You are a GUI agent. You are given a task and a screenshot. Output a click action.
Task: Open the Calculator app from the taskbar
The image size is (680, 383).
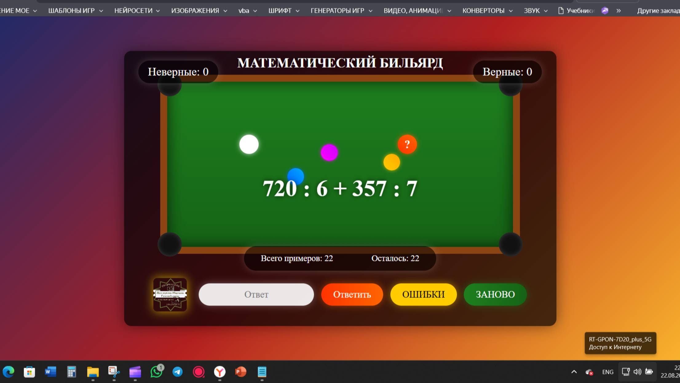[71, 372]
